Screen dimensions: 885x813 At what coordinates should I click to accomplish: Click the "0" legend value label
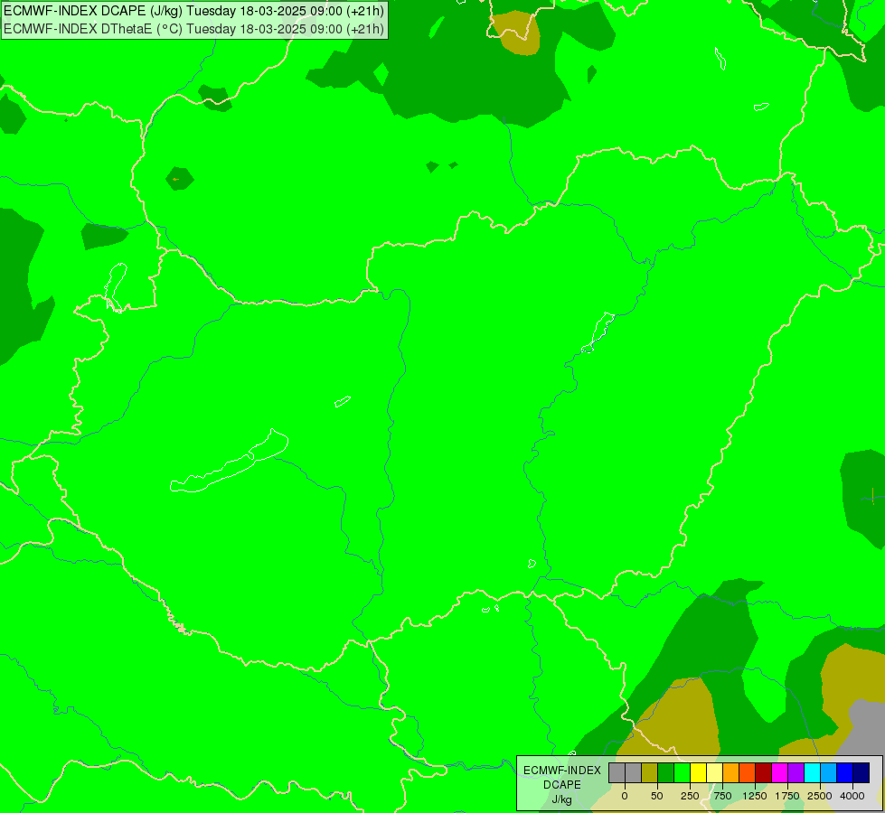[625, 796]
